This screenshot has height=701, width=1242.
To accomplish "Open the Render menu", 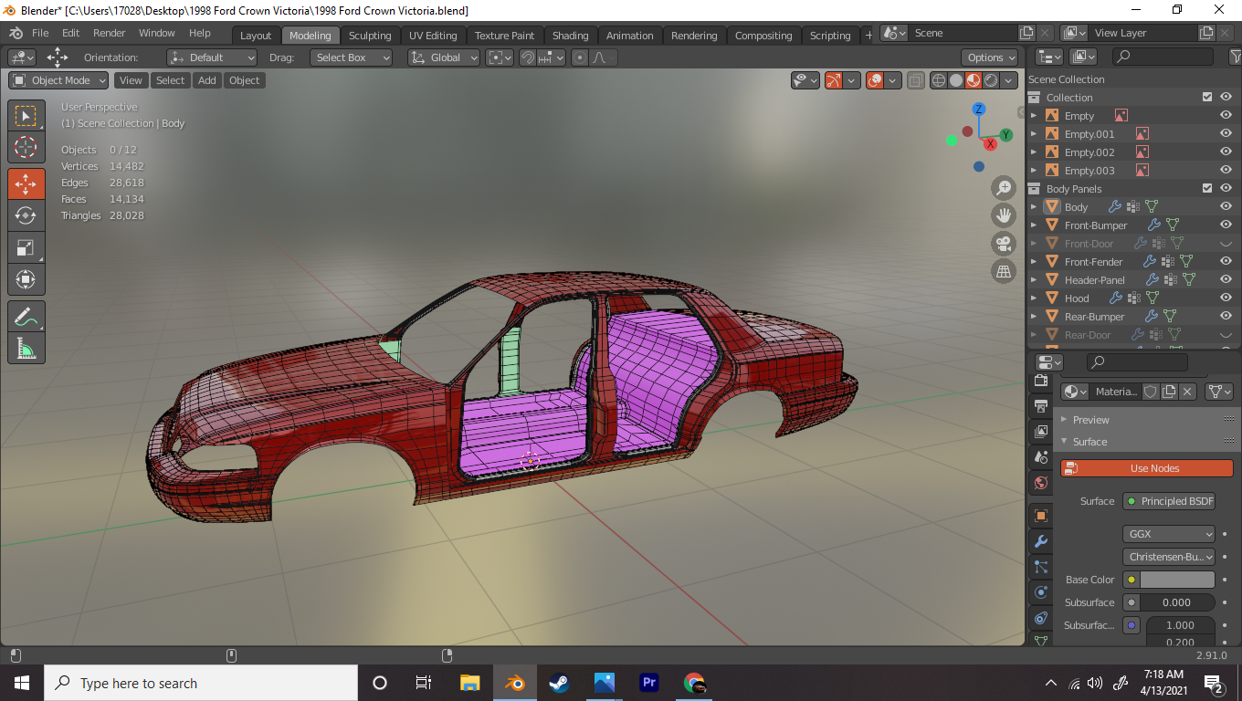I will point(109,33).
